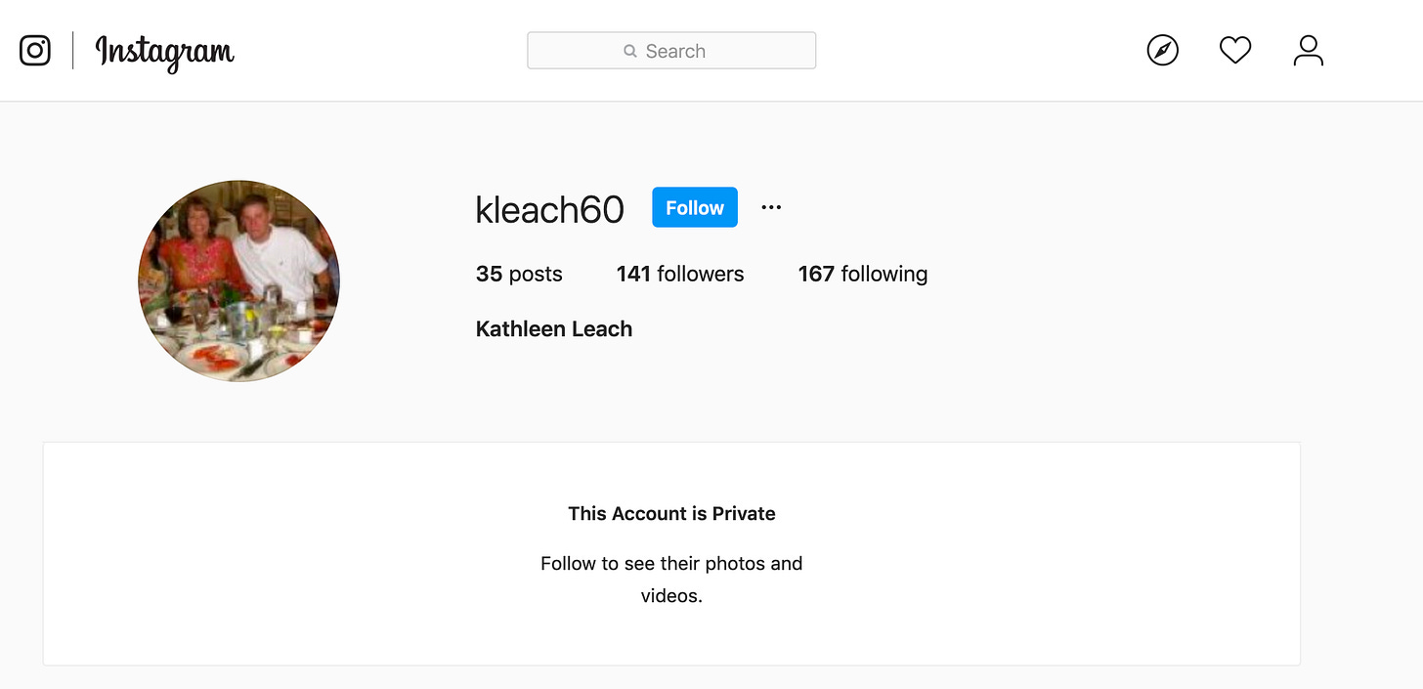
Task: Open the Explore compass icon
Action: coord(1162,50)
